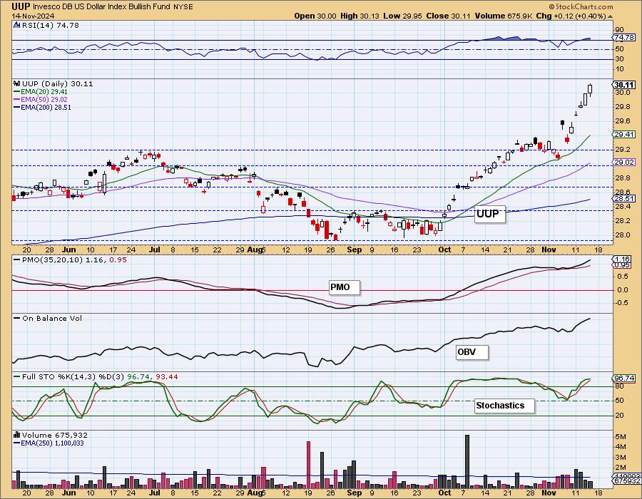The height and width of the screenshot is (499, 642).
Task: Click the dark blue EMA(200) color line marker
Action: (x=17, y=108)
